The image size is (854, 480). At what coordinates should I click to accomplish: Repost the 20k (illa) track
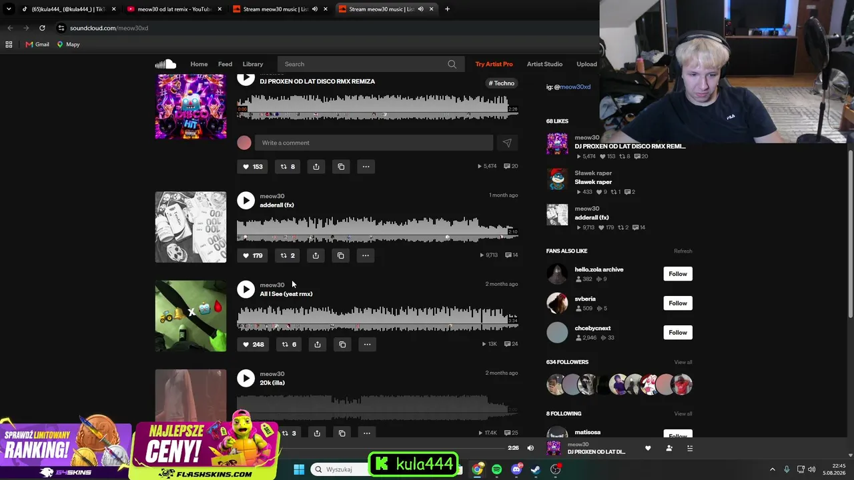288,433
